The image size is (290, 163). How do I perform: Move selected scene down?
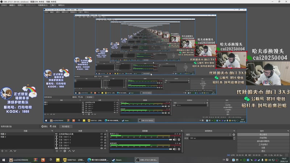pos(15,151)
